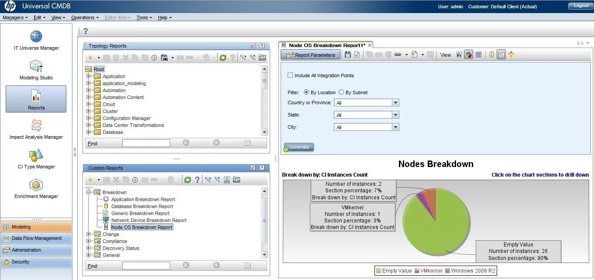The width and height of the screenshot is (594, 280).
Task: Refresh the Topology Reports tree
Action: (x=223, y=58)
